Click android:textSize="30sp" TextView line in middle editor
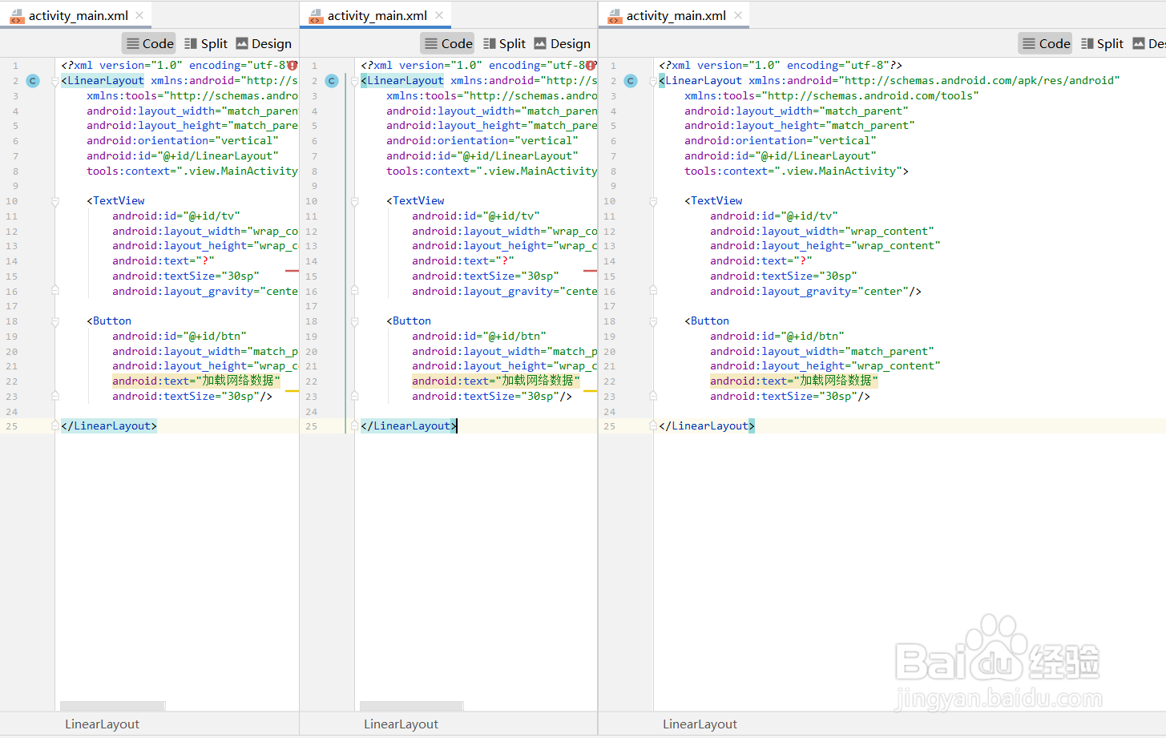Screen dimensions: 1166x738 486,276
